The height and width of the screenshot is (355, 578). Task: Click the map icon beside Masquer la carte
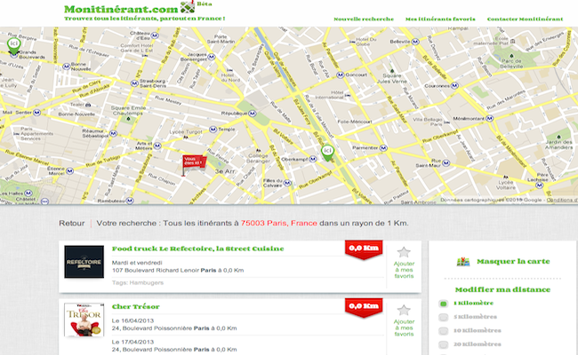point(463,262)
